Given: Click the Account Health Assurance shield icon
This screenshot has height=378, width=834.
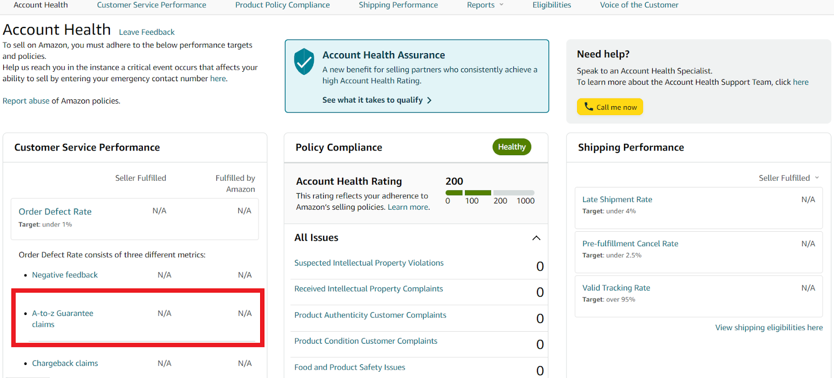Looking at the screenshot, I should (304, 62).
